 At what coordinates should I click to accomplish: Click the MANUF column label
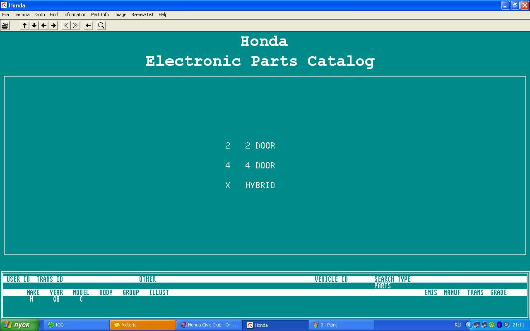point(452,293)
